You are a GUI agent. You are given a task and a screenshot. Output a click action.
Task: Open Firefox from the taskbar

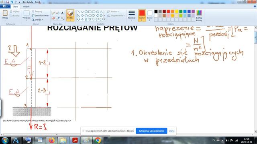click(51, 140)
